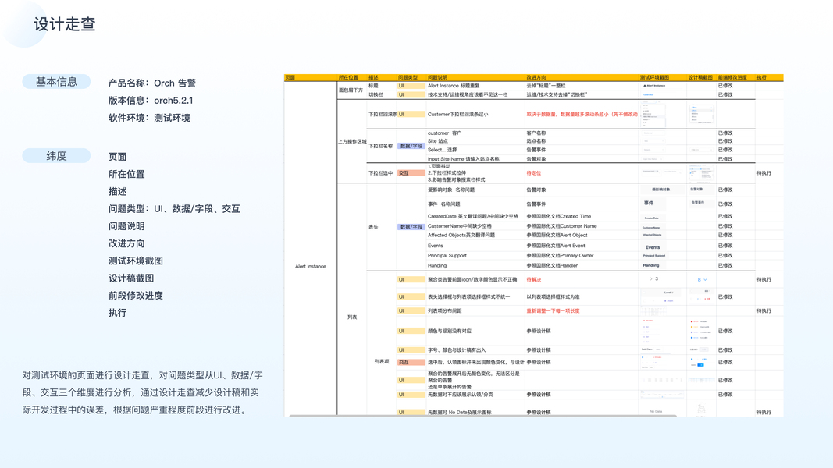Select the 纬度 pill label

[56, 156]
